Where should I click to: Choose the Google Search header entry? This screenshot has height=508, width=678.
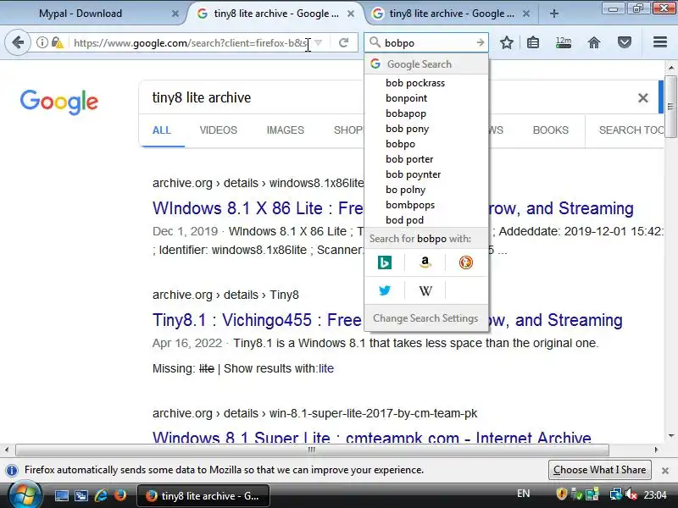(x=426, y=64)
